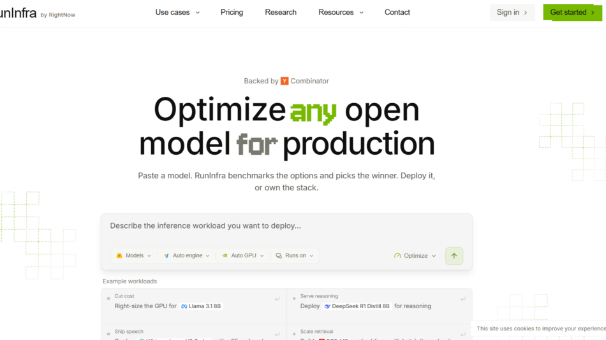Click the Models emoji icon

[119, 255]
